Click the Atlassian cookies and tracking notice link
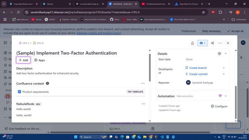The height and width of the screenshot is (140, 249). pos(99,33)
